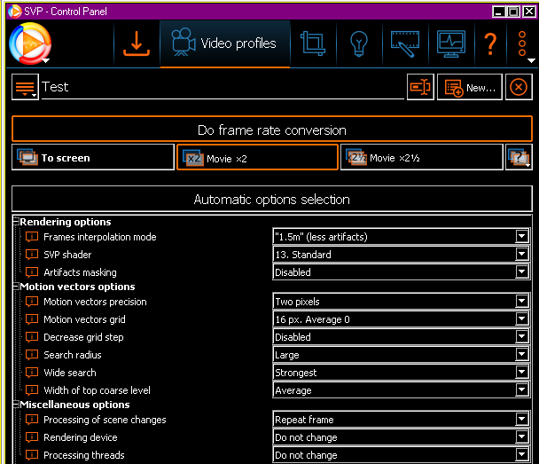Image resolution: width=539 pixels, height=464 pixels.
Task: Select the Movie ×2 frame rate option
Action: pyautogui.click(x=257, y=157)
